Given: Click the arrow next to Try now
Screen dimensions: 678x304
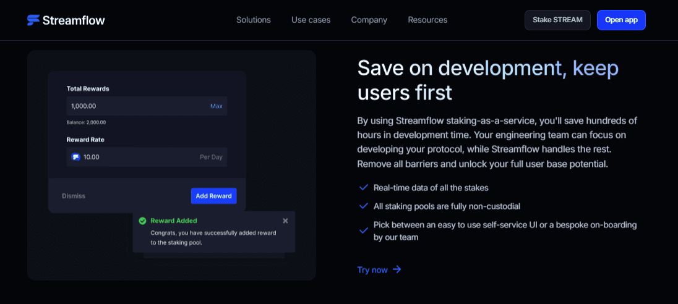Looking at the screenshot, I should [397, 270].
